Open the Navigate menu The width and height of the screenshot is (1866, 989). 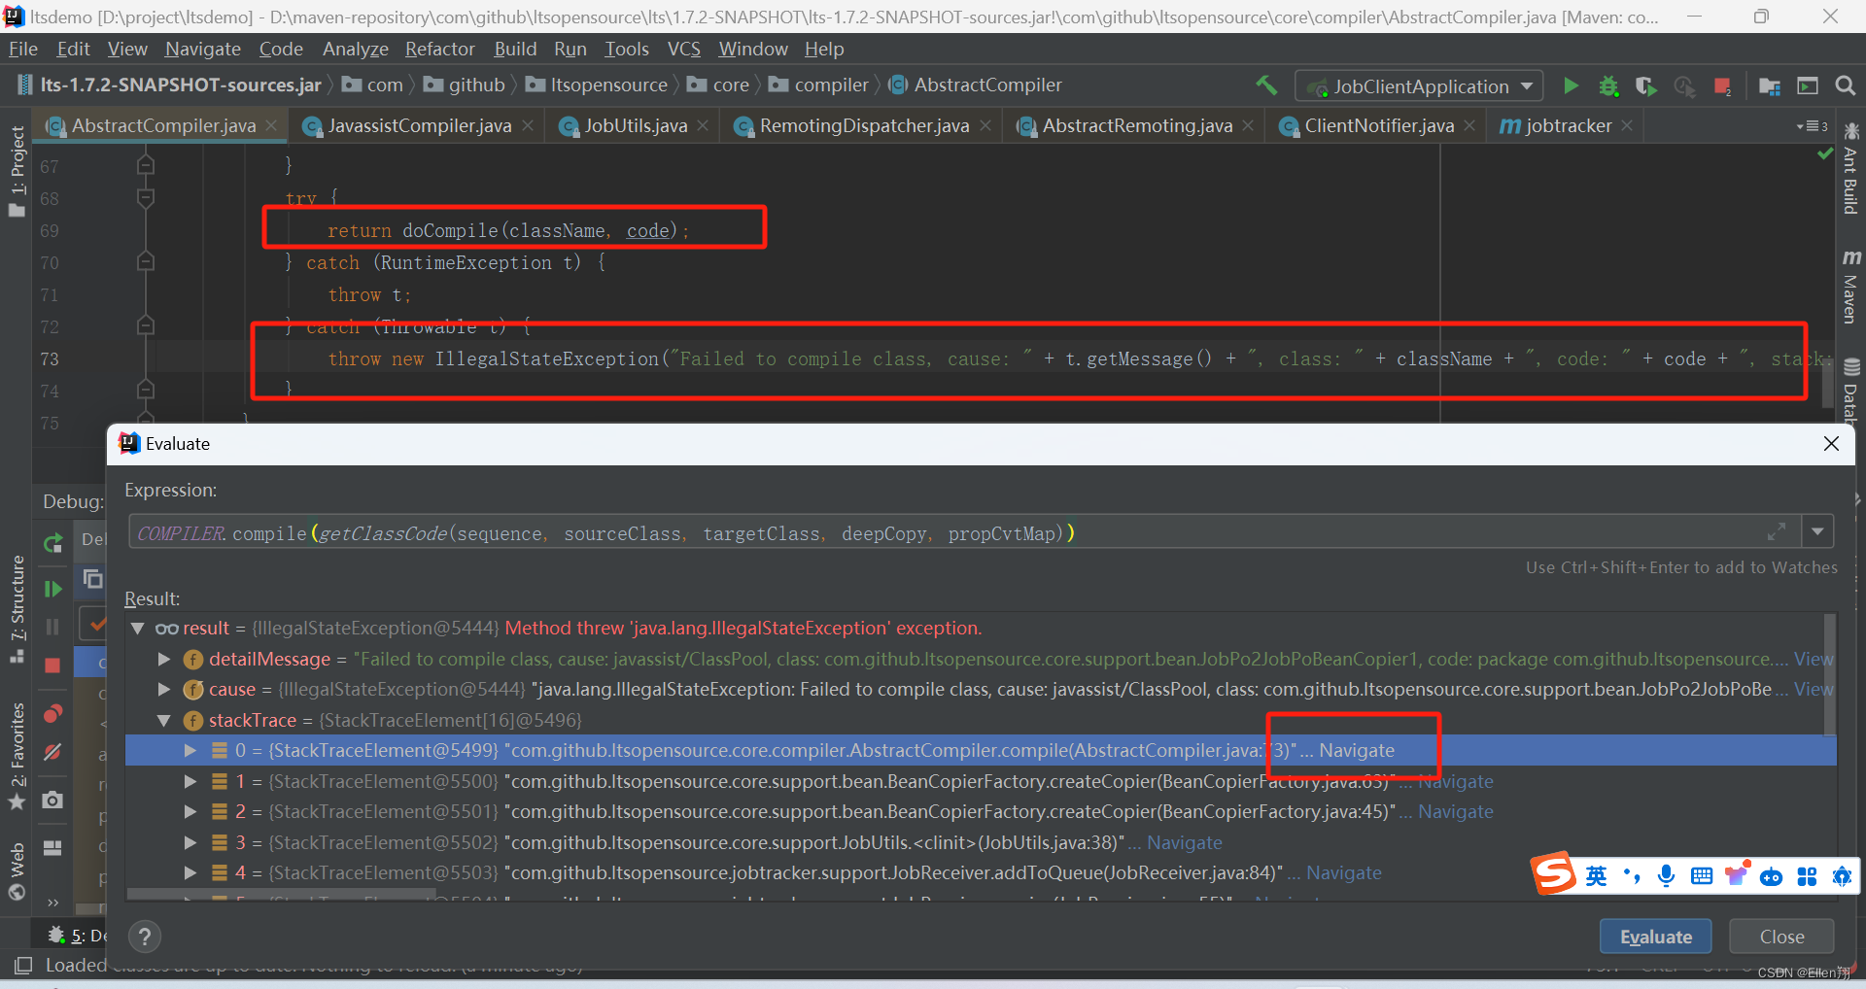[x=202, y=49]
